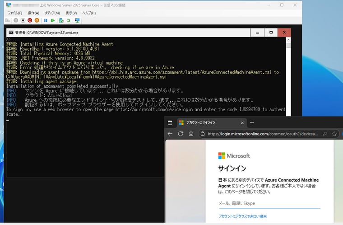Click the アカウントにアクセスできない場合 link
This screenshot has width=343, height=225.
coord(243,216)
